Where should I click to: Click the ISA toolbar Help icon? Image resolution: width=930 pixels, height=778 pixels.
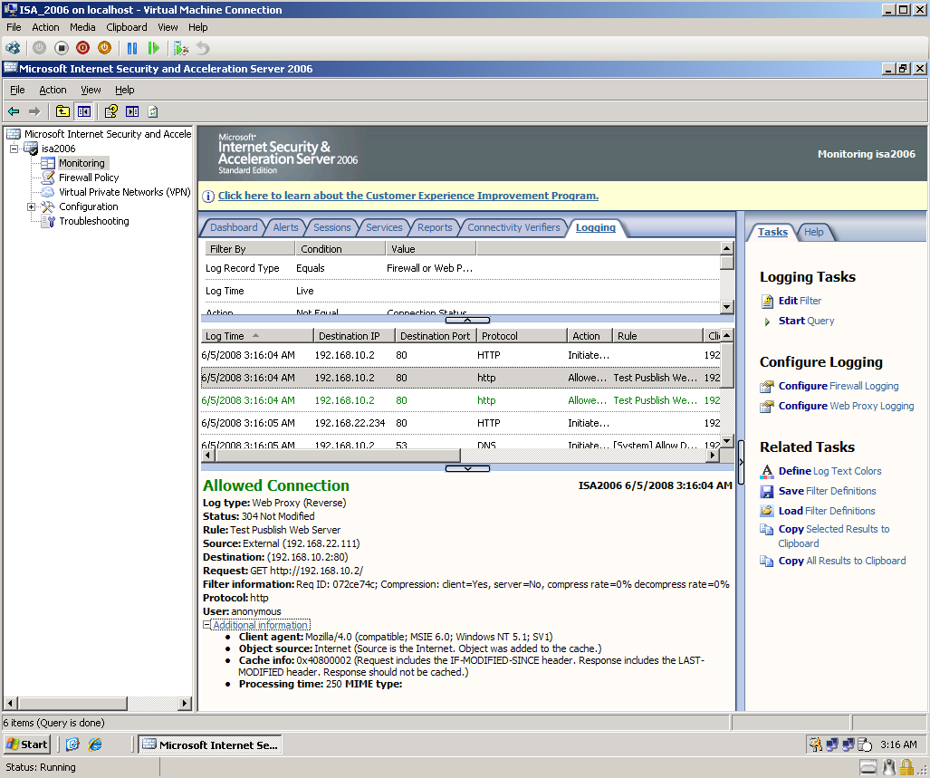(x=110, y=110)
